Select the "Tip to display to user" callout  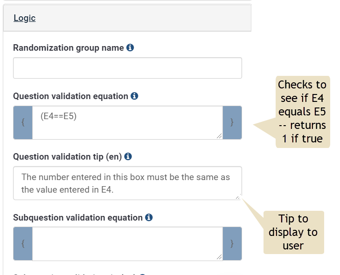pyautogui.click(x=293, y=232)
